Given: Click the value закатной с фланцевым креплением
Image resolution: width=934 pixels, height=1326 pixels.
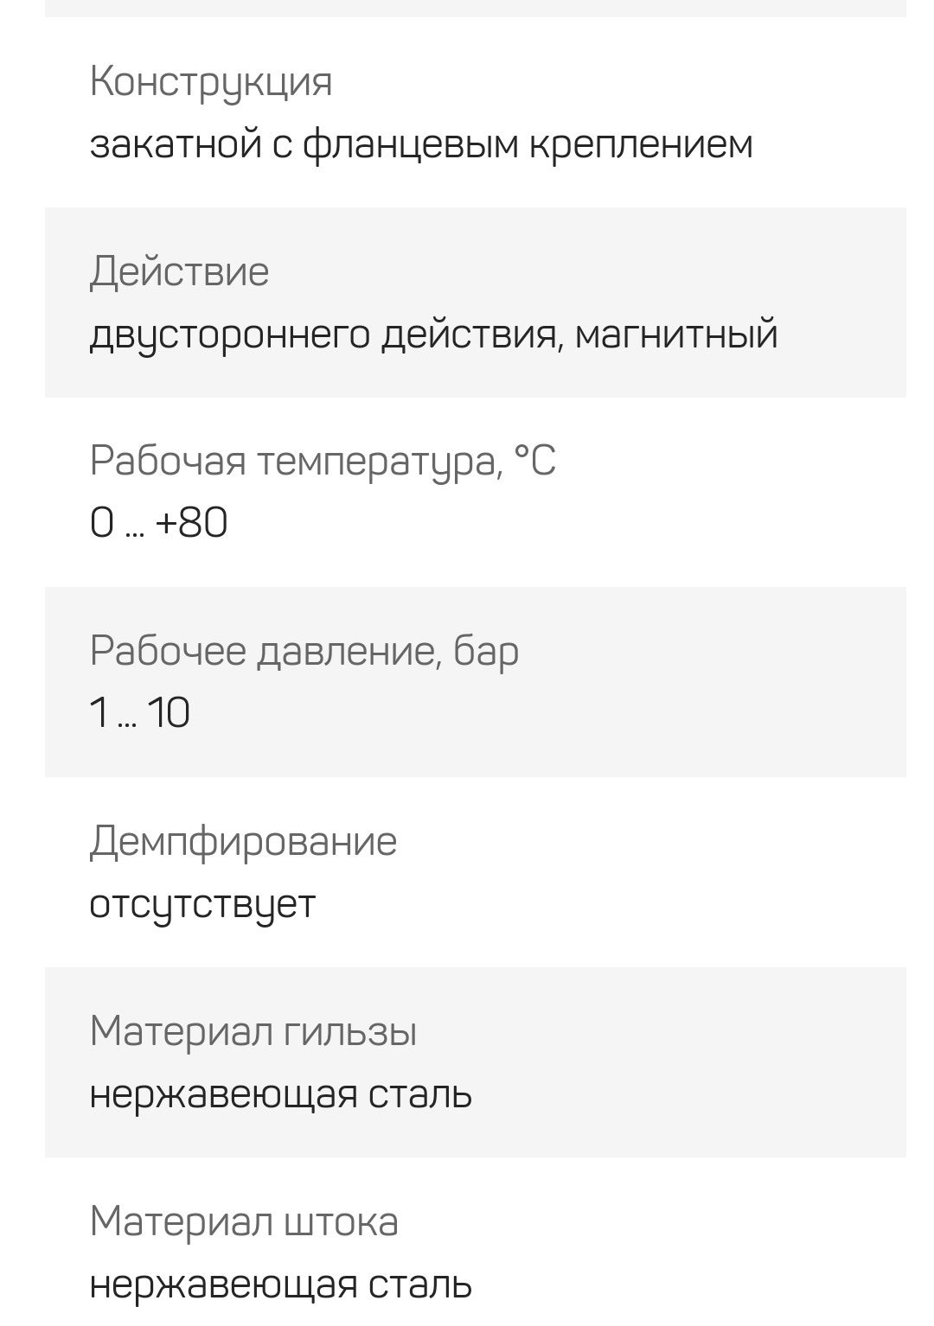Looking at the screenshot, I should click(x=421, y=144).
